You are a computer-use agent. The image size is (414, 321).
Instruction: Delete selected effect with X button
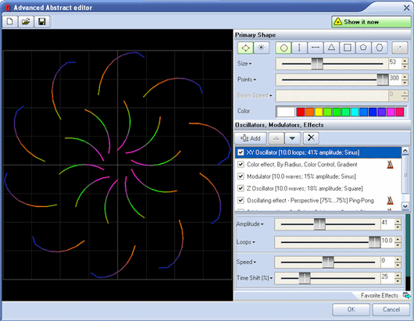(x=311, y=137)
